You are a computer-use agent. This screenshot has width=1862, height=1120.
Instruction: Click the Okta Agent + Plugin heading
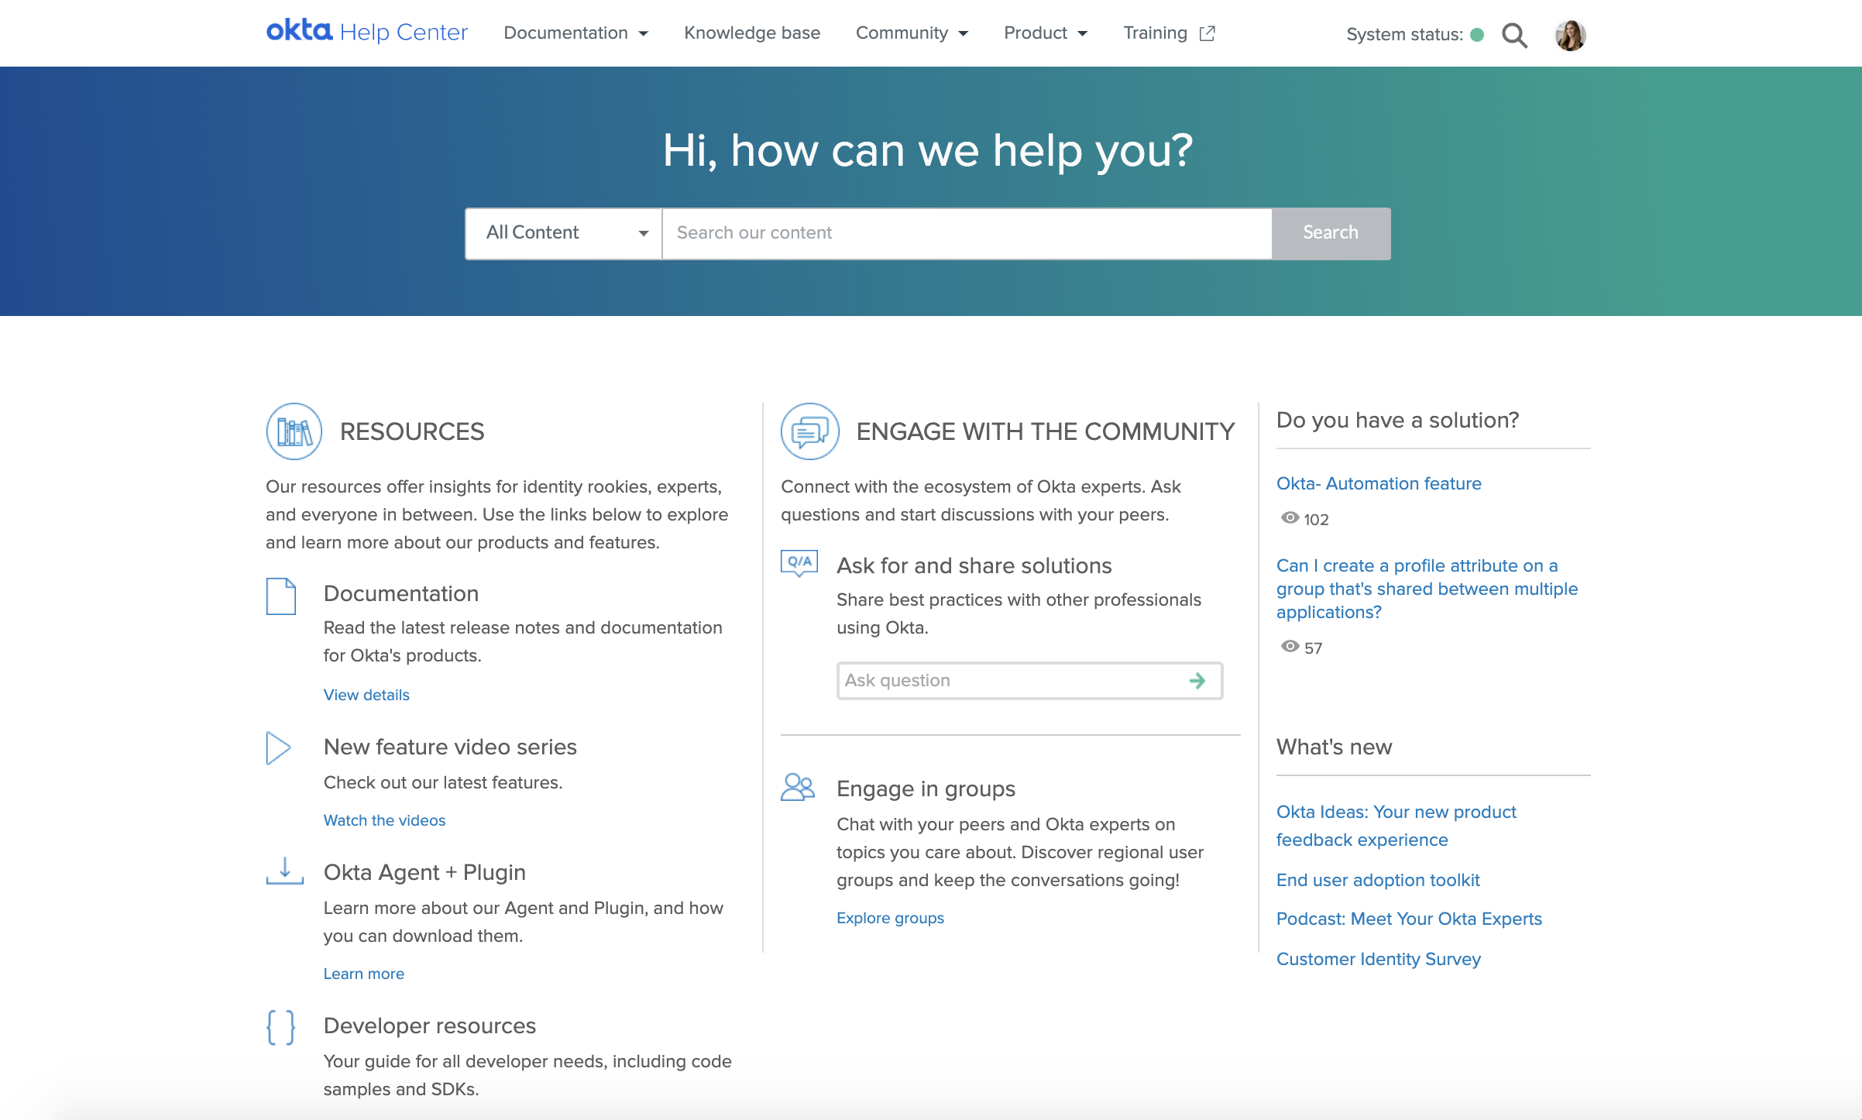coord(424,872)
